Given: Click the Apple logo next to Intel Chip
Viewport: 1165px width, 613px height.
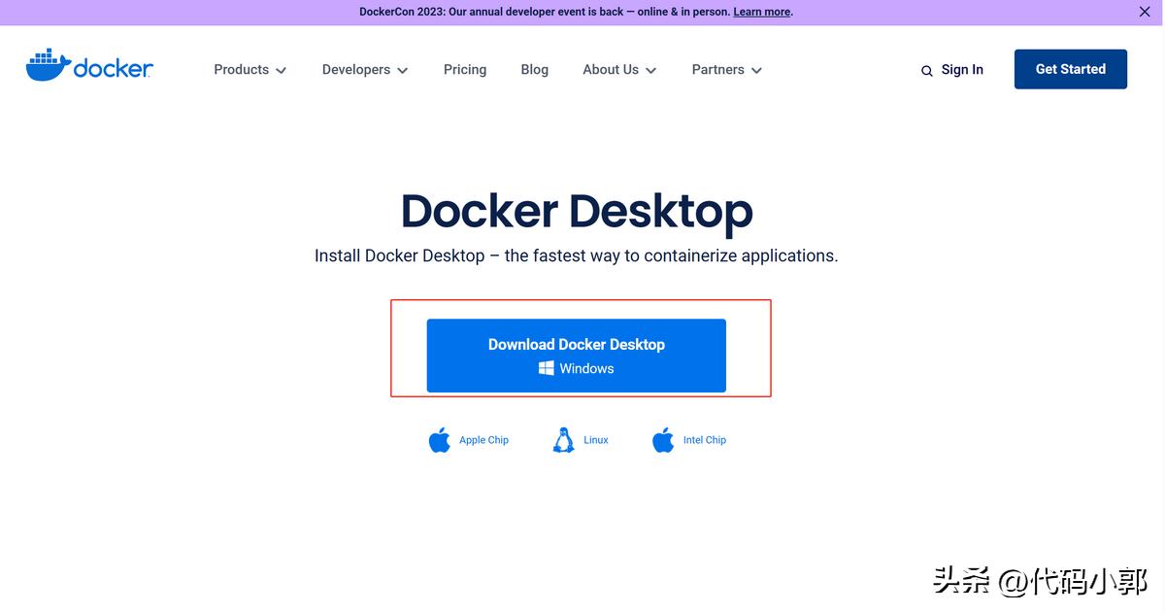Looking at the screenshot, I should point(661,439).
